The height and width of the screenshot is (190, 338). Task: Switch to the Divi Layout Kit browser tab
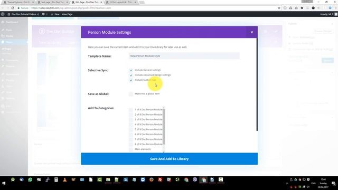pos(121,2)
